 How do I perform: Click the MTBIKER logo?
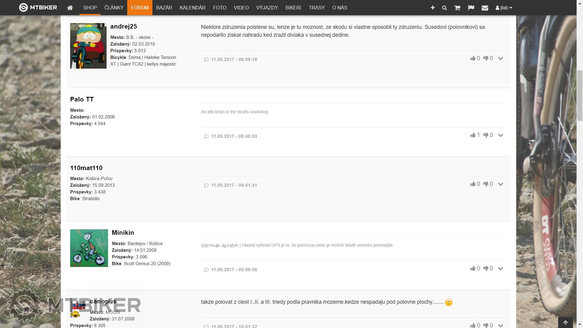38,8
